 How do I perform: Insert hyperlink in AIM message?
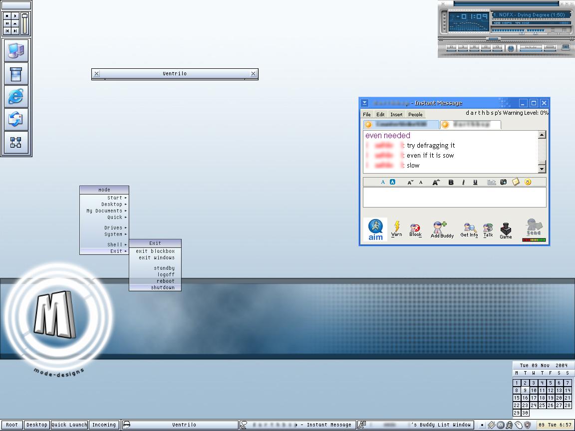coord(491,182)
